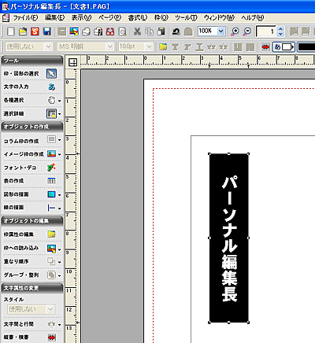Select the 枠・図形の選択 arrow tool
315x343 pixels.
51,74
